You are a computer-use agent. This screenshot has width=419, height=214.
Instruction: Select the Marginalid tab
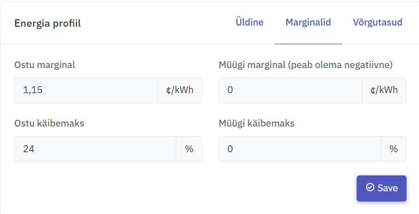click(308, 22)
